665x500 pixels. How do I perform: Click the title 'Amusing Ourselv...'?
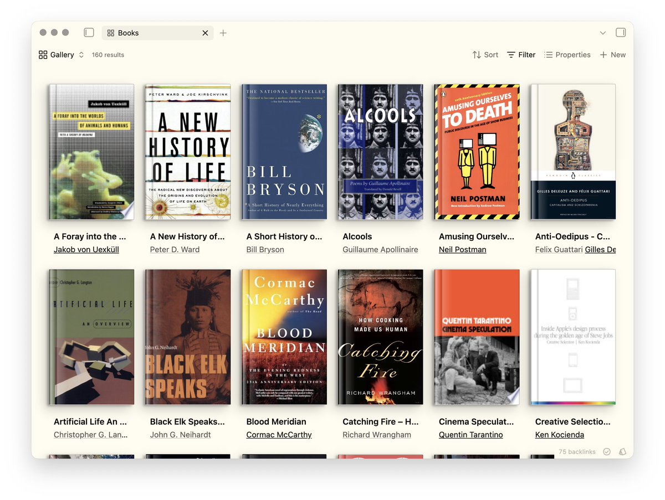tap(477, 236)
